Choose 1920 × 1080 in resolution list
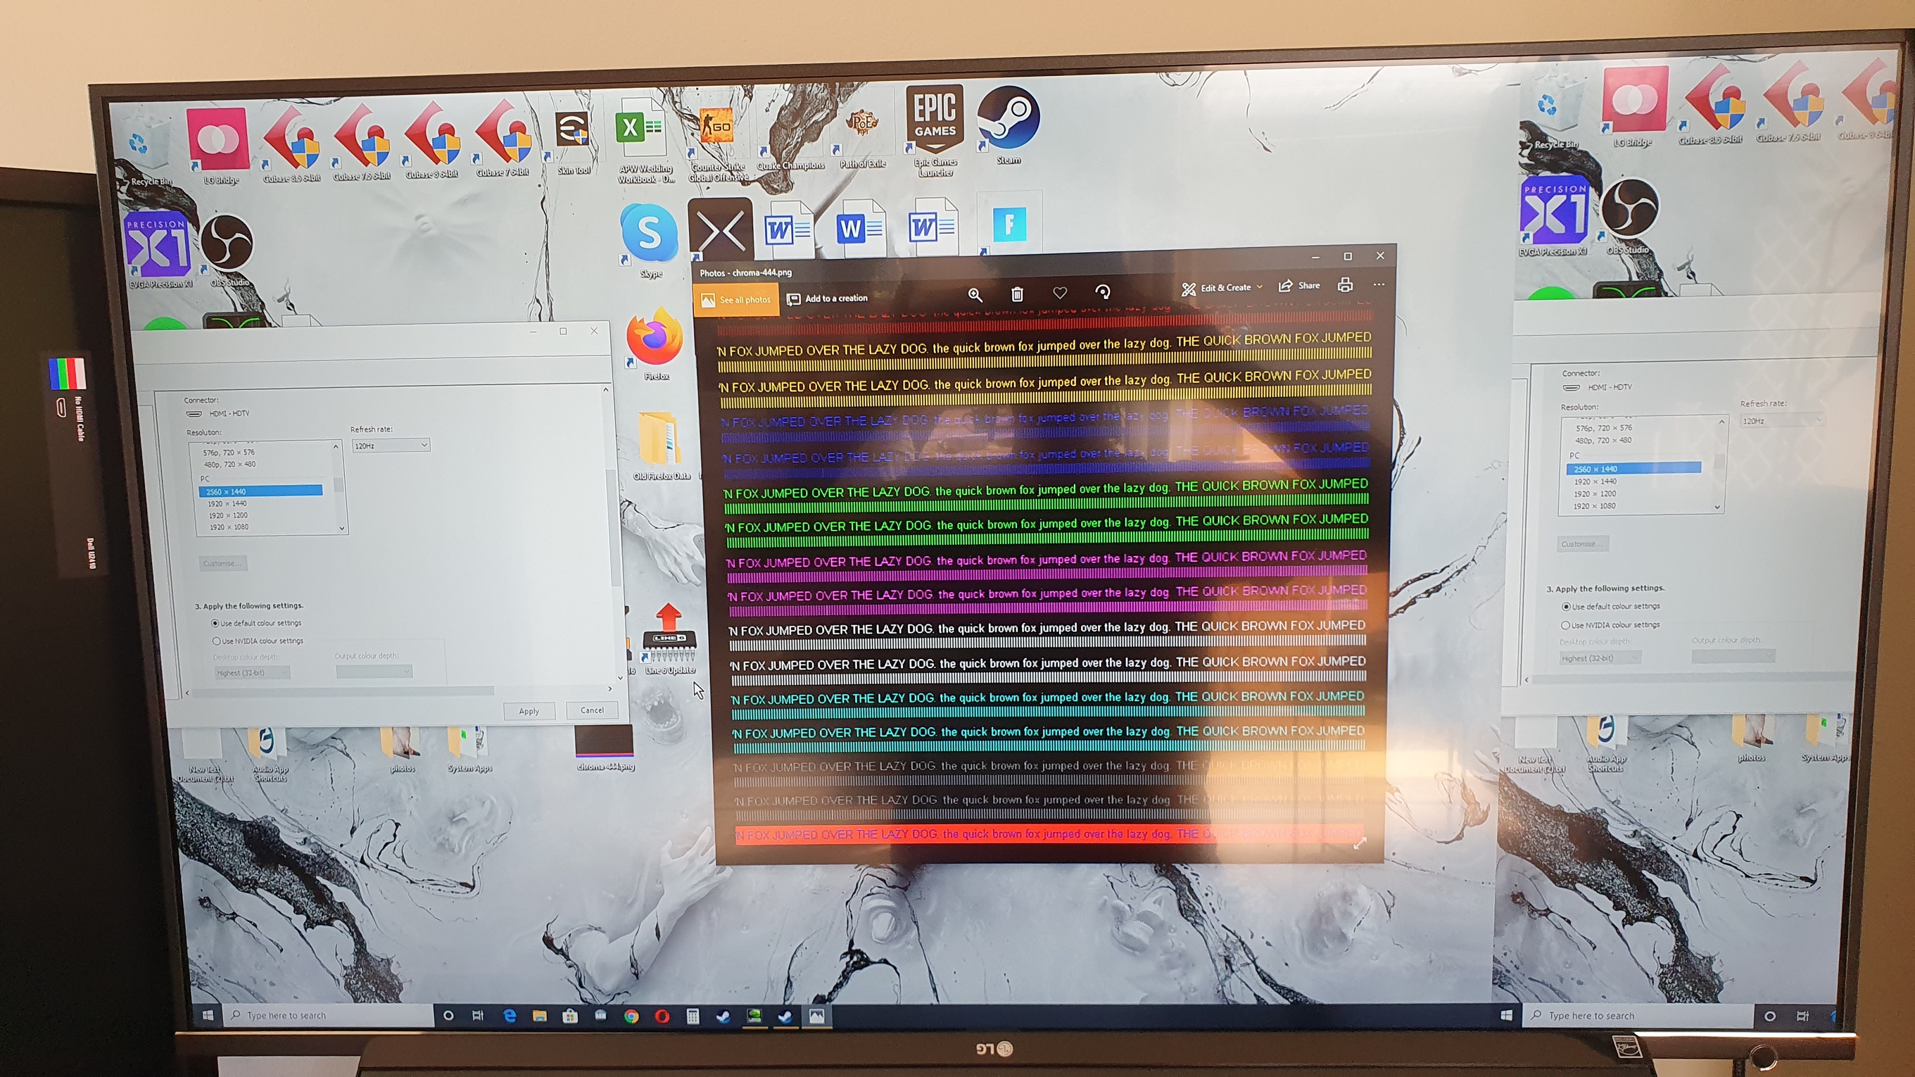 pyautogui.click(x=229, y=527)
